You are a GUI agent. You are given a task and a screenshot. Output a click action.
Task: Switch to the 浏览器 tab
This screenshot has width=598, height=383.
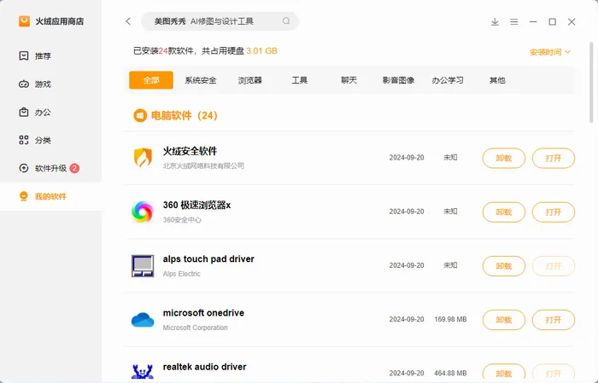250,80
